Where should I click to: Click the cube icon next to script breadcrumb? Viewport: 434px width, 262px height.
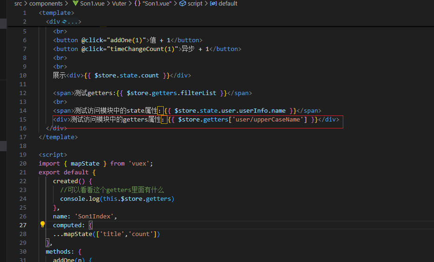point(183,3)
